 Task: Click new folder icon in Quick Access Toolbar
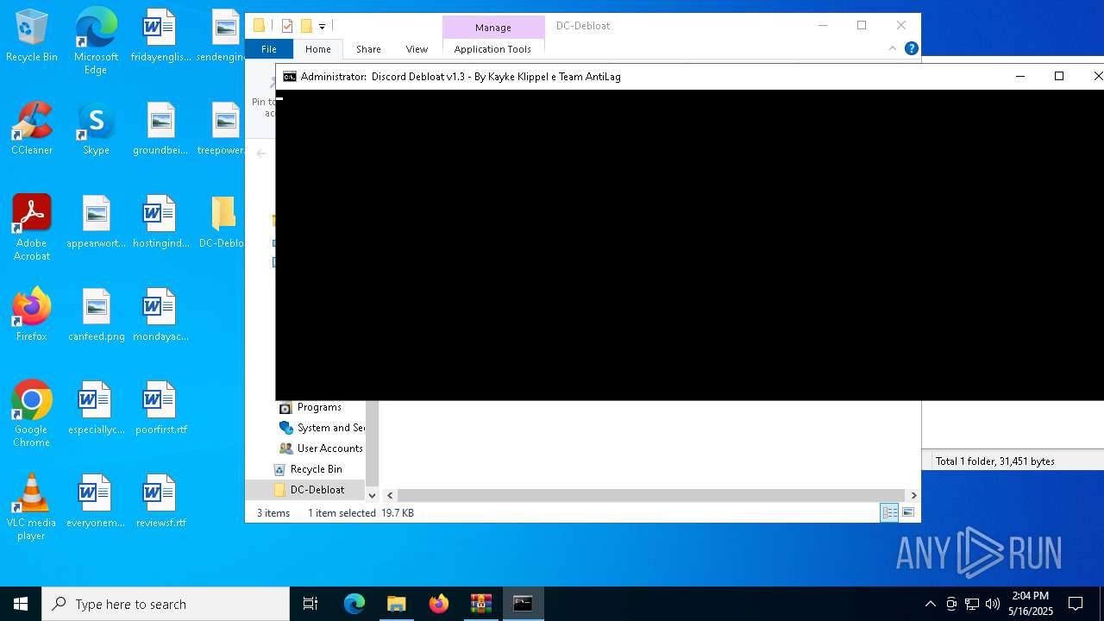click(306, 26)
